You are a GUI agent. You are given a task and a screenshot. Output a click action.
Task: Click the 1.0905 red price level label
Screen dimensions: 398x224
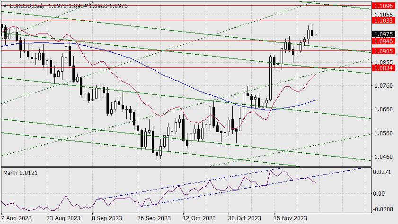point(383,51)
